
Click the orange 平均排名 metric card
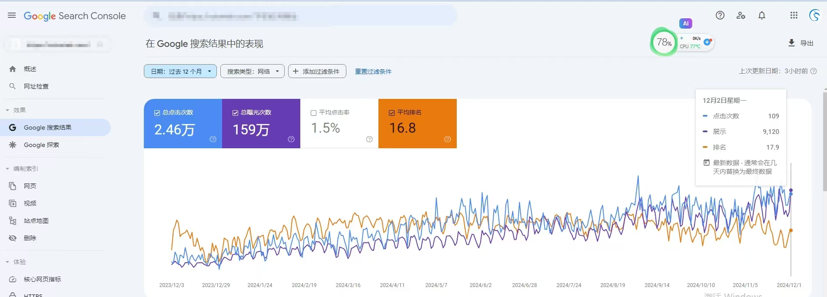pyautogui.click(x=418, y=124)
